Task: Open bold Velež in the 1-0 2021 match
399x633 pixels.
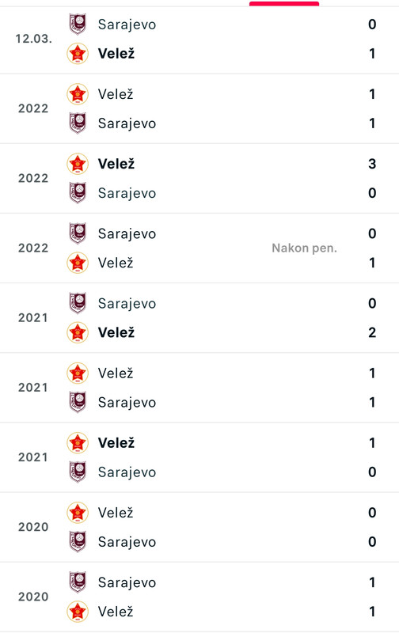Action: tap(116, 443)
